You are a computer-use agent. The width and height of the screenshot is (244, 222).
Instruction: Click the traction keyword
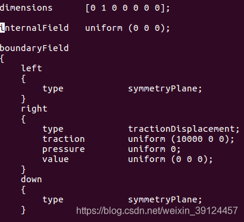tap(64, 139)
